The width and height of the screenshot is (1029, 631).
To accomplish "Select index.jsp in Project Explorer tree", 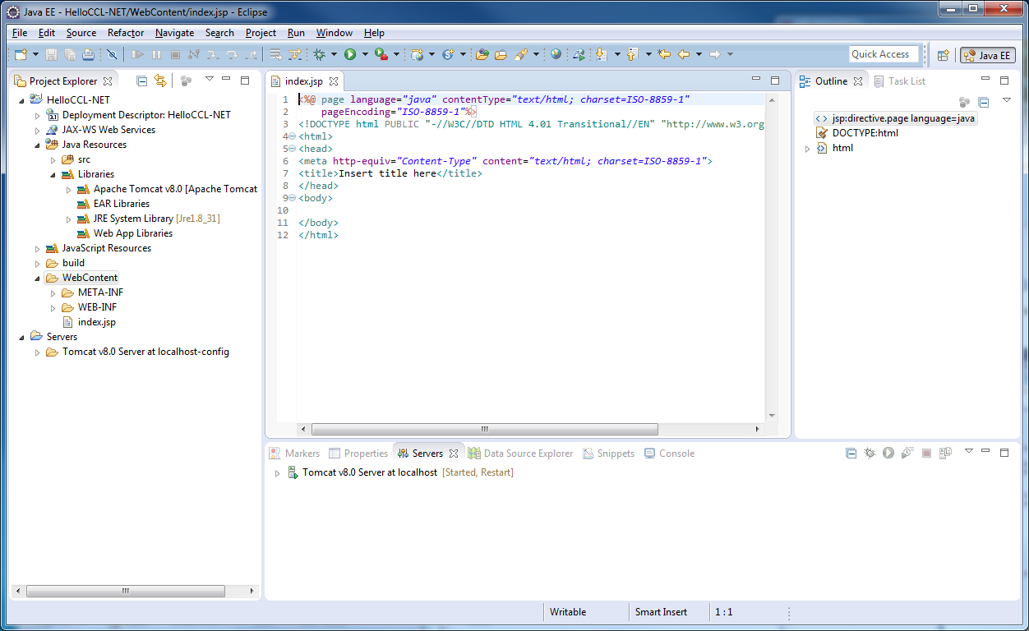I will [x=96, y=322].
